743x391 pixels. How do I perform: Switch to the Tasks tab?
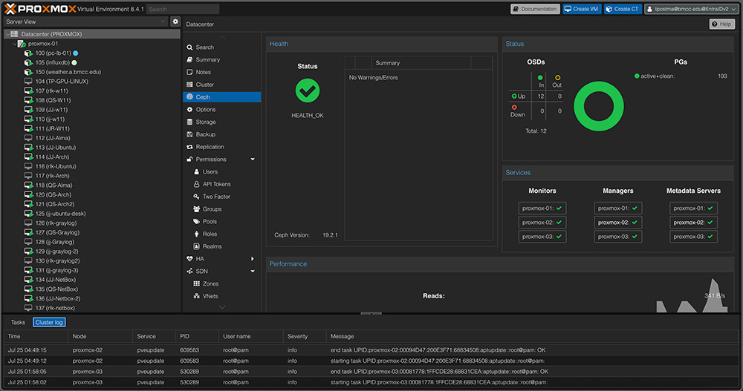(x=18, y=323)
